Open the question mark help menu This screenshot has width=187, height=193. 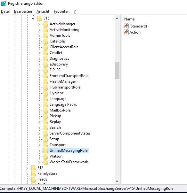[x=75, y=12]
